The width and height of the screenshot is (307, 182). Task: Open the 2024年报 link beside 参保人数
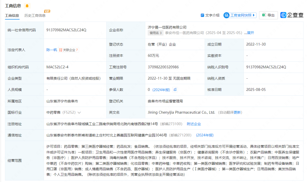[x=161, y=90]
